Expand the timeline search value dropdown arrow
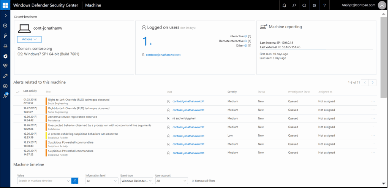 point(68,181)
